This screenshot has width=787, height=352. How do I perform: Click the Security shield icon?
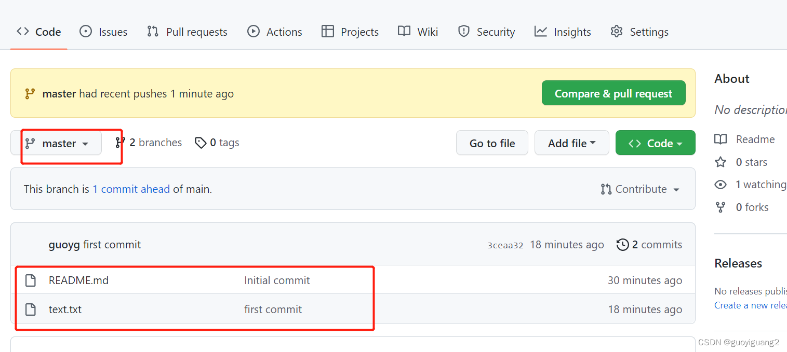coord(463,31)
